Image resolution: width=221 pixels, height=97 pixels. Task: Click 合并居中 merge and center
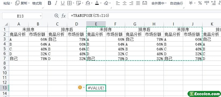[158, 3]
